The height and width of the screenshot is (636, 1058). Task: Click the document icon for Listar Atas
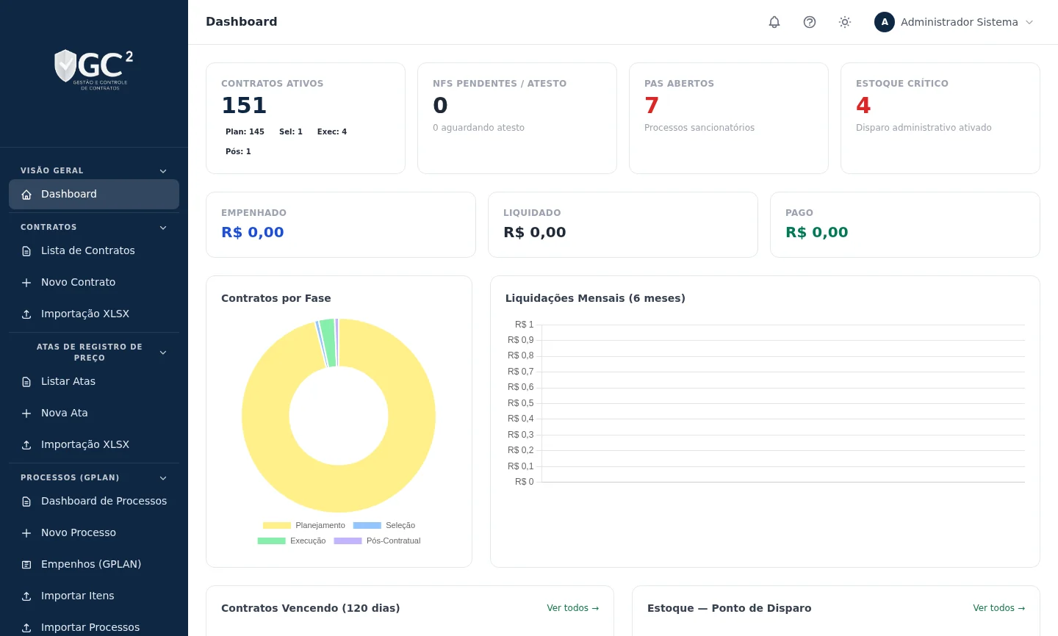pyautogui.click(x=26, y=382)
